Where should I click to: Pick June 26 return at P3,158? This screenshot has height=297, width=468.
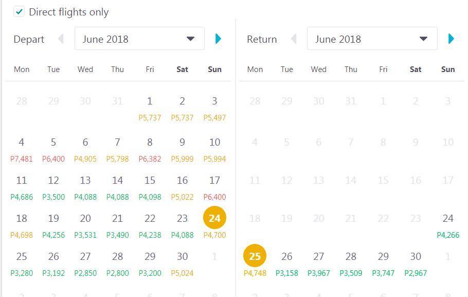click(x=287, y=263)
